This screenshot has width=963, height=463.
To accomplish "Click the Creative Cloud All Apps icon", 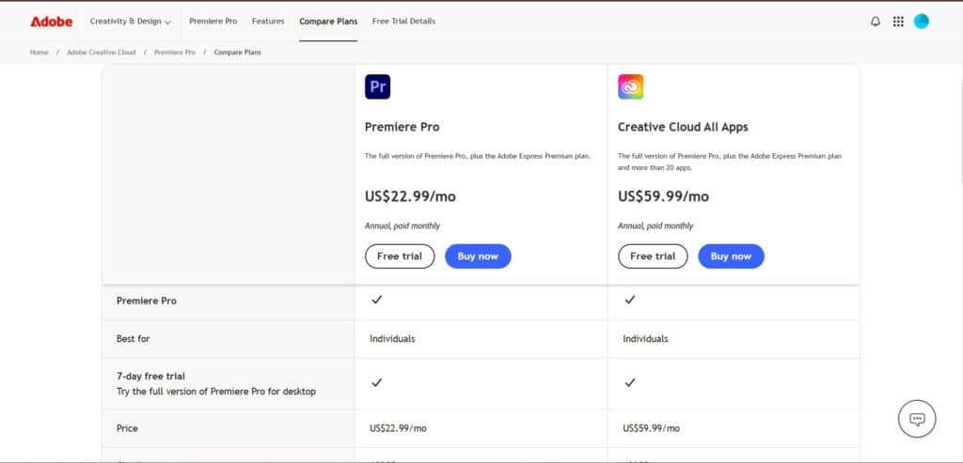I will (631, 86).
